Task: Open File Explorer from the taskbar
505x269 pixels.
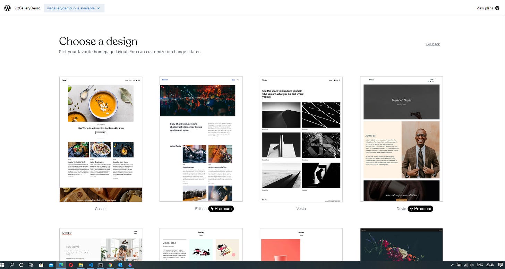Action: 80,265
